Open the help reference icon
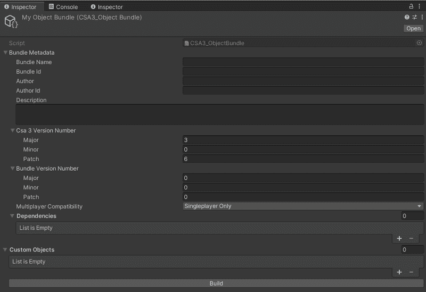The image size is (426, 292). (407, 18)
